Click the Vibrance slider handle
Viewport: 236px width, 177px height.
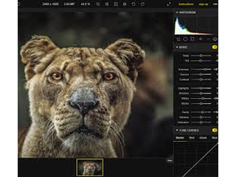(201, 117)
